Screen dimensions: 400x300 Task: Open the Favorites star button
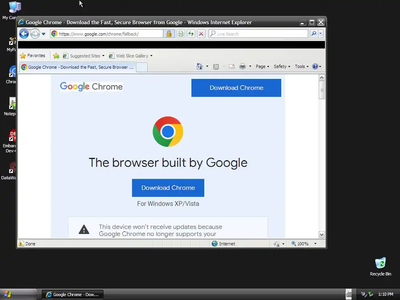(32, 55)
